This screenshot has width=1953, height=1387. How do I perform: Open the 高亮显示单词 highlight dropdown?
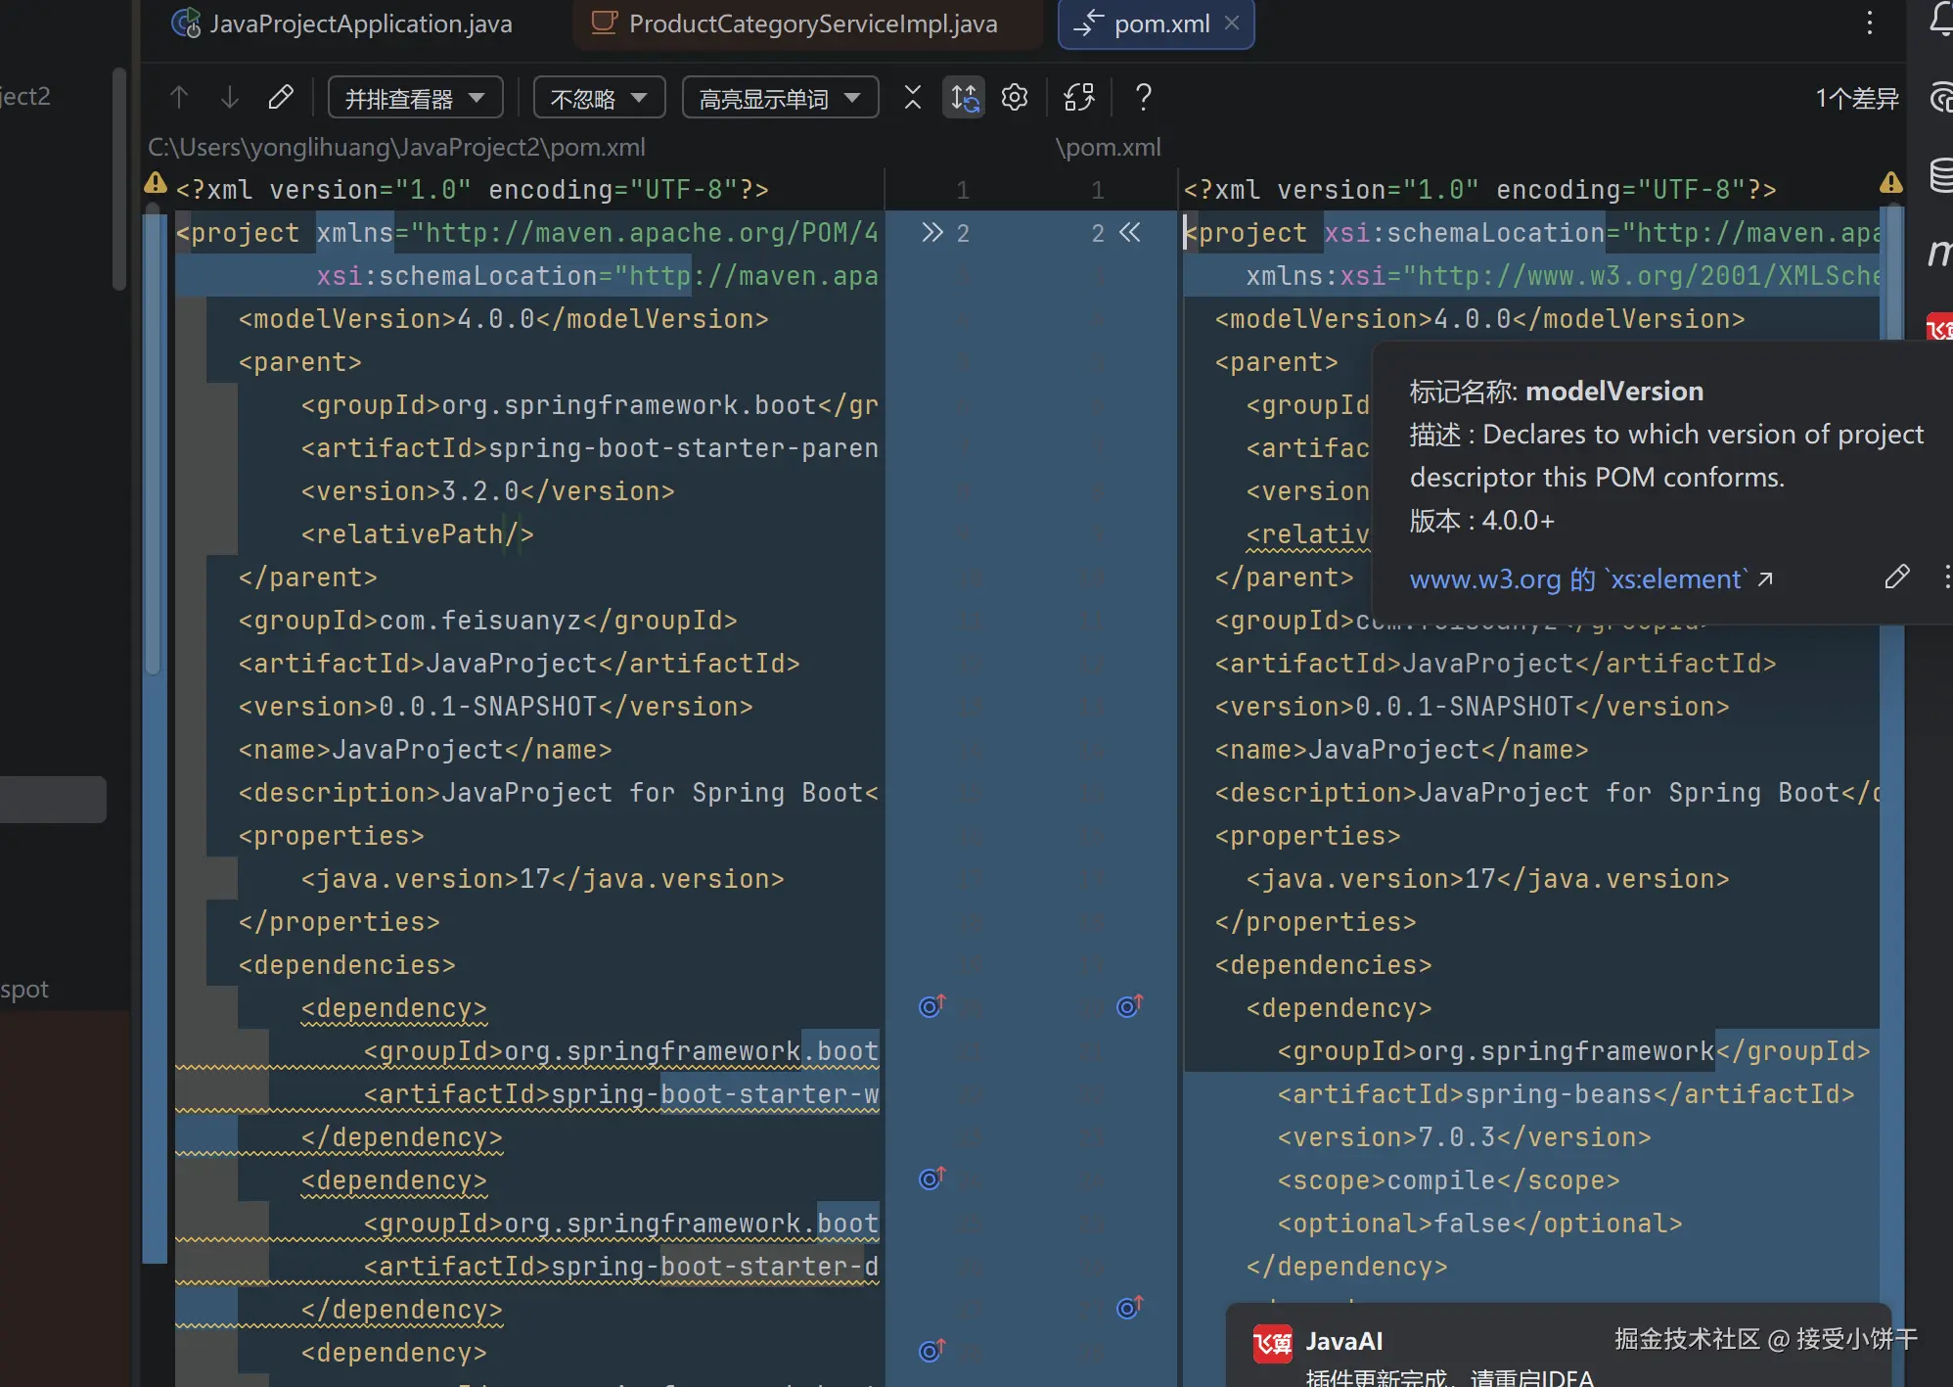(x=780, y=98)
